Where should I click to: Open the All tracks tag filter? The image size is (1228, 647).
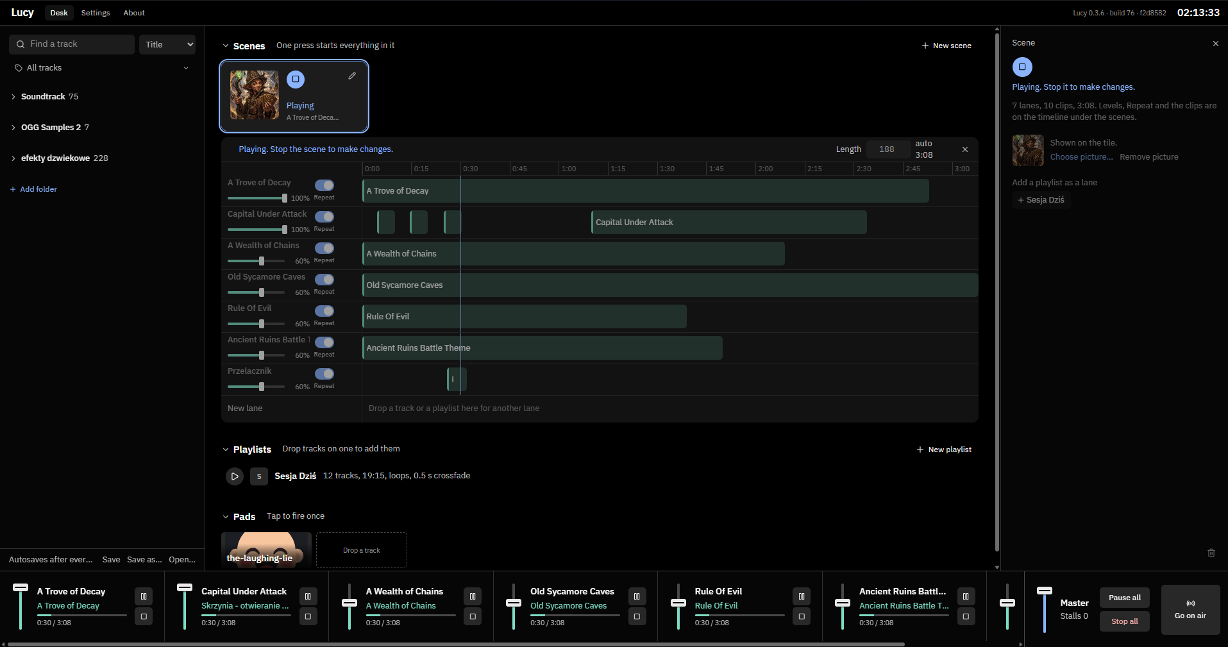(103, 68)
